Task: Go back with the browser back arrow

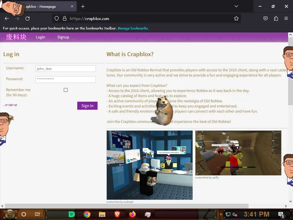Action: pos(7,19)
